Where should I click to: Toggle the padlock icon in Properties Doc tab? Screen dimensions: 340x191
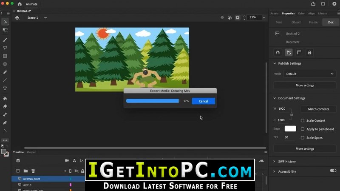point(310,52)
